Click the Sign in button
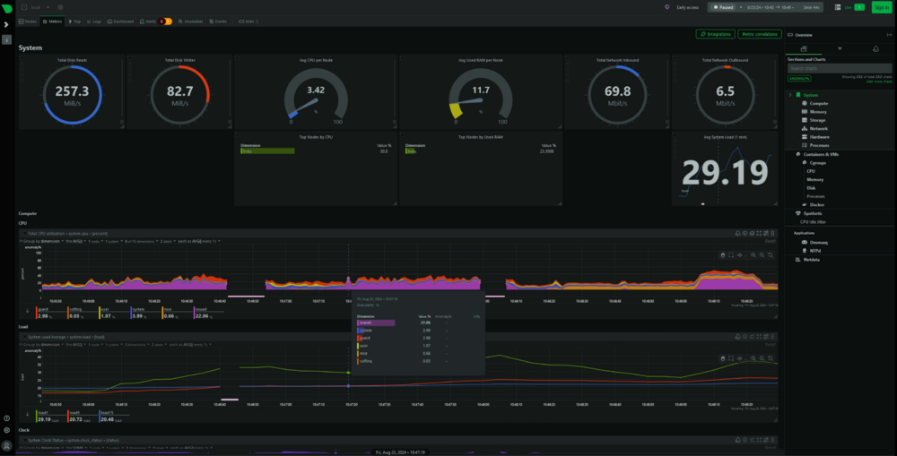The width and height of the screenshot is (897, 456). coord(882,7)
